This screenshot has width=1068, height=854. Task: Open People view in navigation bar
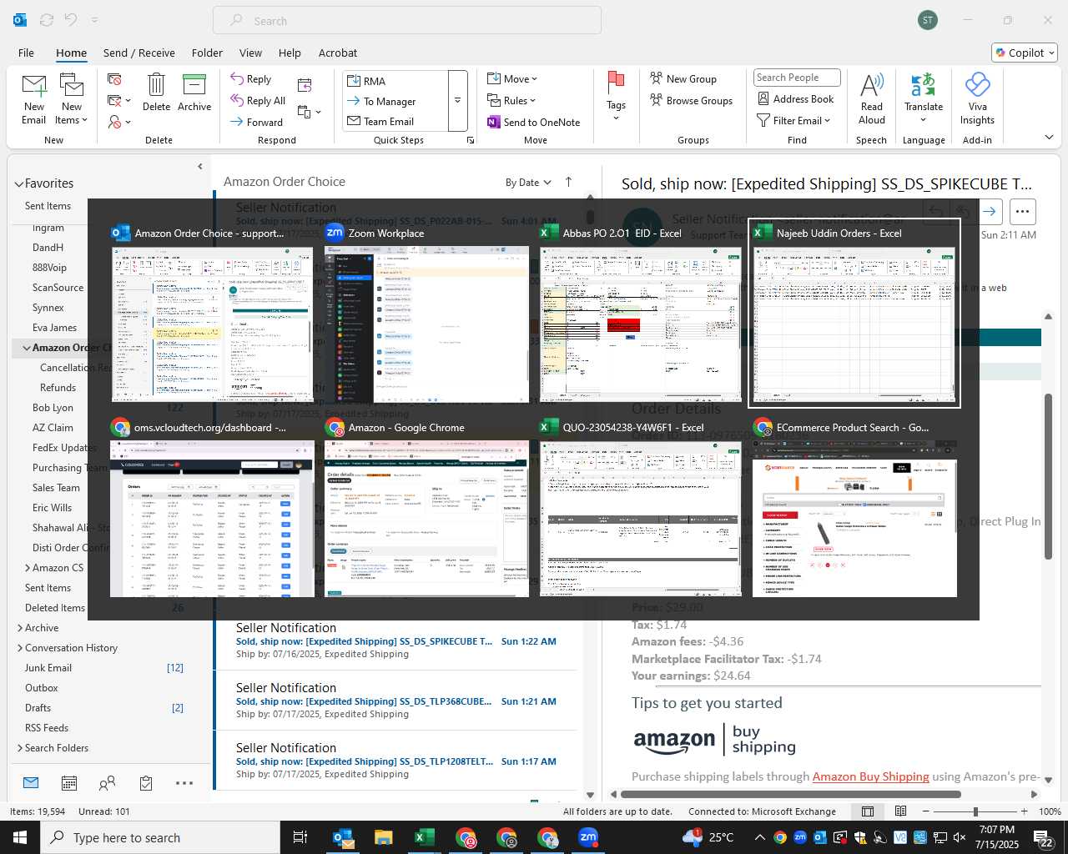107,783
